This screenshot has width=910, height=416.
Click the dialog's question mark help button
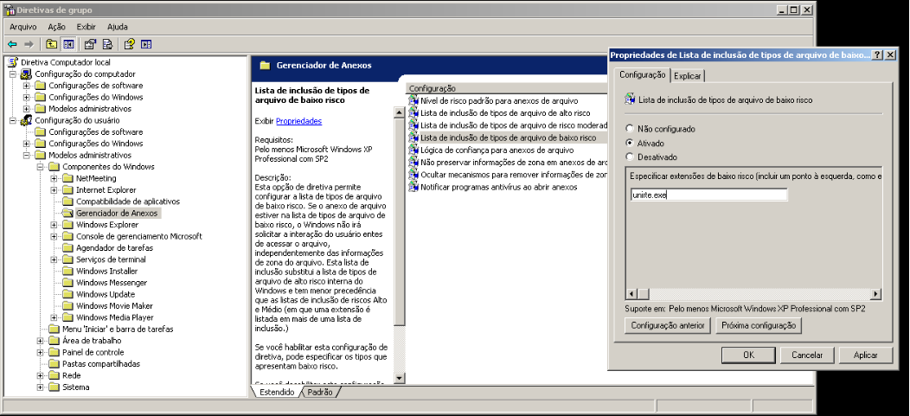(x=876, y=55)
